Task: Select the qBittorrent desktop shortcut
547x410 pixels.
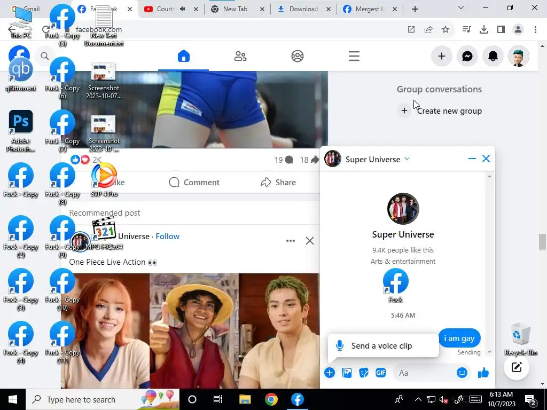Action: [x=21, y=74]
